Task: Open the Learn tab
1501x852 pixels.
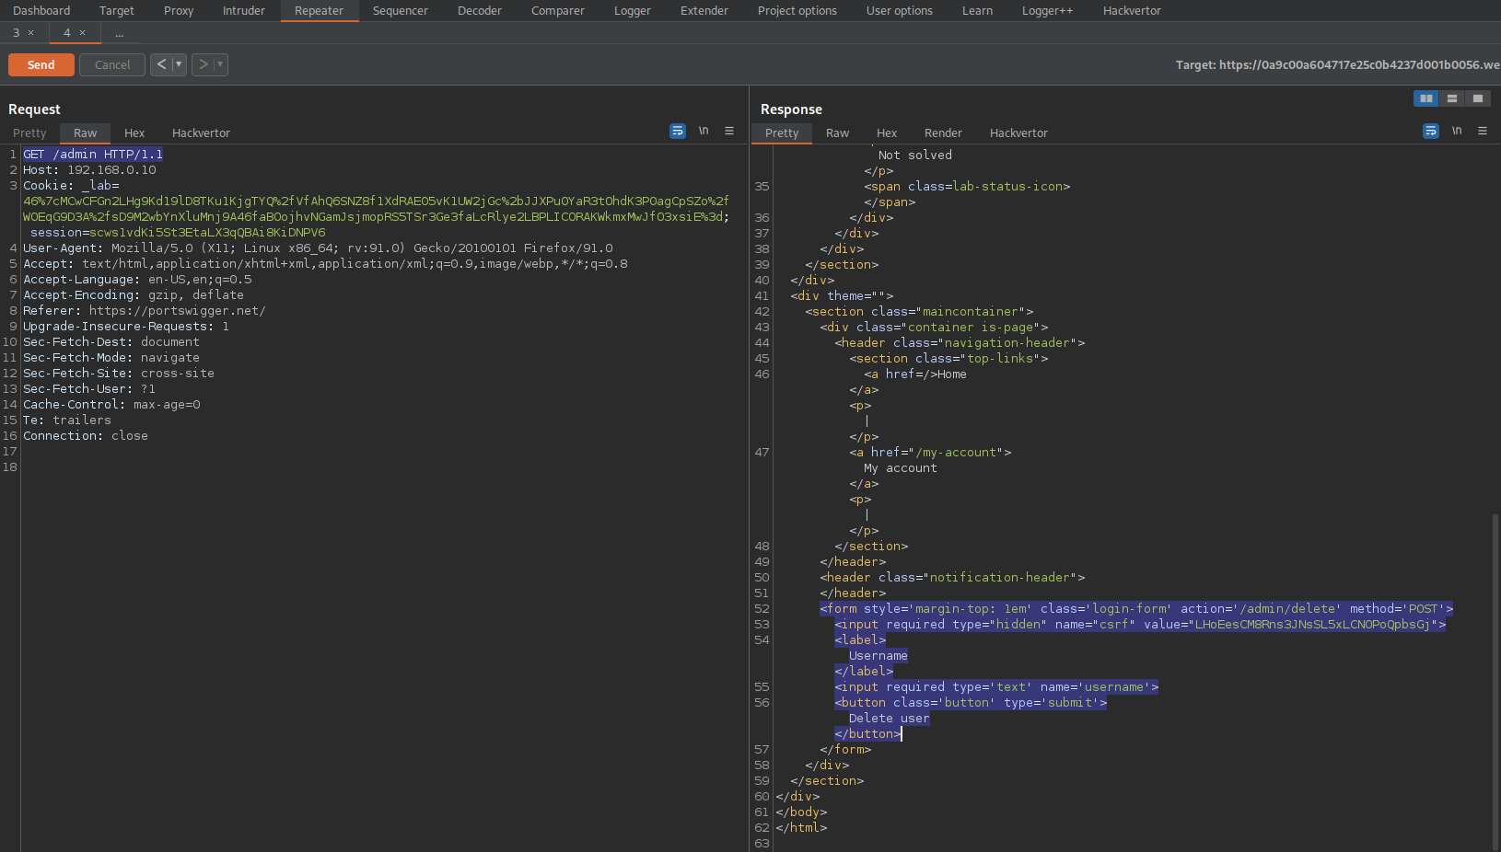Action: (978, 11)
